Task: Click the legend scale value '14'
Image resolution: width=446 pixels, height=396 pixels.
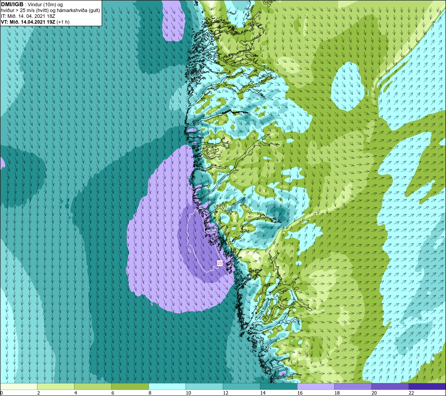Action: click(x=263, y=393)
